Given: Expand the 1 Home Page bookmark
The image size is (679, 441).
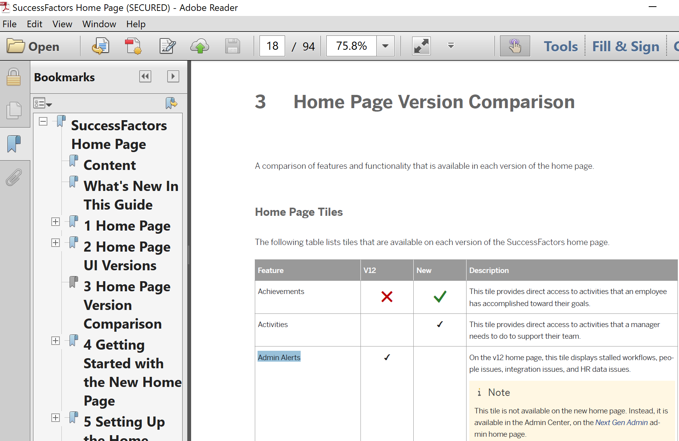Looking at the screenshot, I should click(x=56, y=222).
